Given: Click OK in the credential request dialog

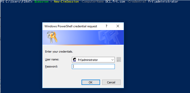Looking at the screenshot, I should (x=91, y=82).
